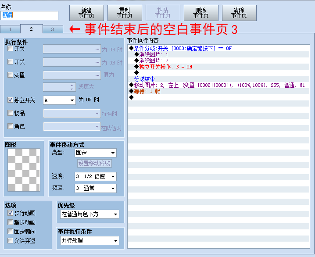Viewport: 315px width, 257px height.
Task: Check the 物品 condition checkbox
Action: pos(10,113)
